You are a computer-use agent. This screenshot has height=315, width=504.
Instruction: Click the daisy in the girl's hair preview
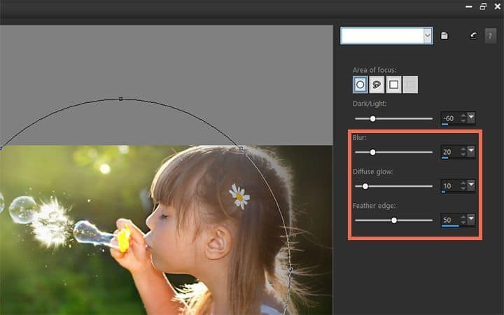(239, 197)
